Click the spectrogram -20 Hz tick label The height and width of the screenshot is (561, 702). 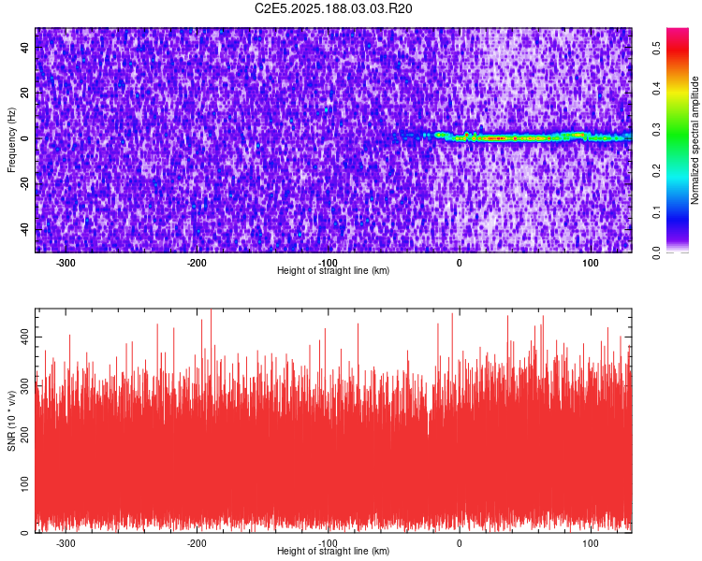[x=25, y=184]
